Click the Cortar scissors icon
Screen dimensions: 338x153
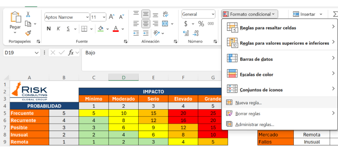[28, 14]
